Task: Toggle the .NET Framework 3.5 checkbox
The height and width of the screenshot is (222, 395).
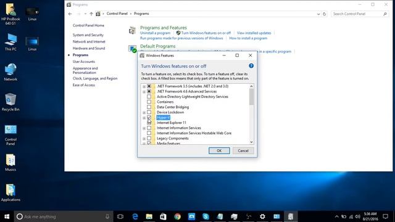Action: tap(149, 86)
